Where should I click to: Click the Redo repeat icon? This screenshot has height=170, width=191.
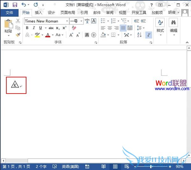36,5
